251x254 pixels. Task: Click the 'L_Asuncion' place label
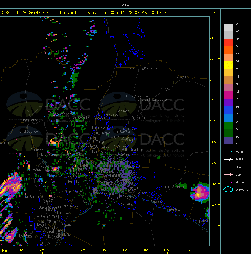tap(137, 118)
